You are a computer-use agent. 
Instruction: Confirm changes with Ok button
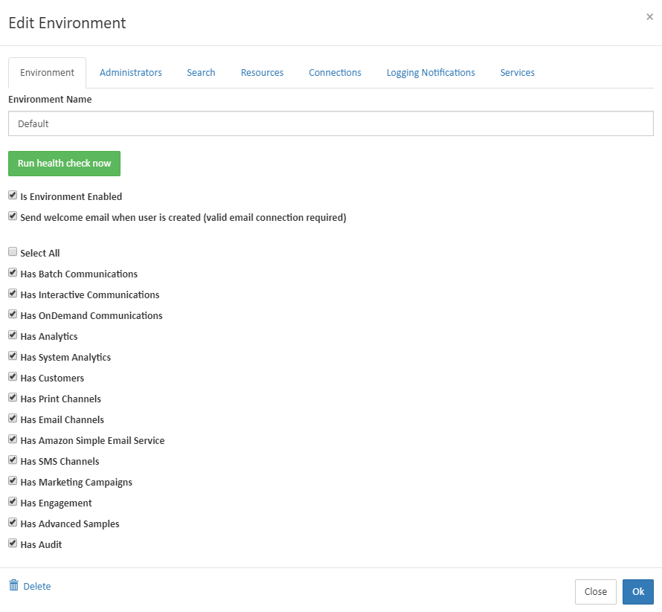click(638, 592)
